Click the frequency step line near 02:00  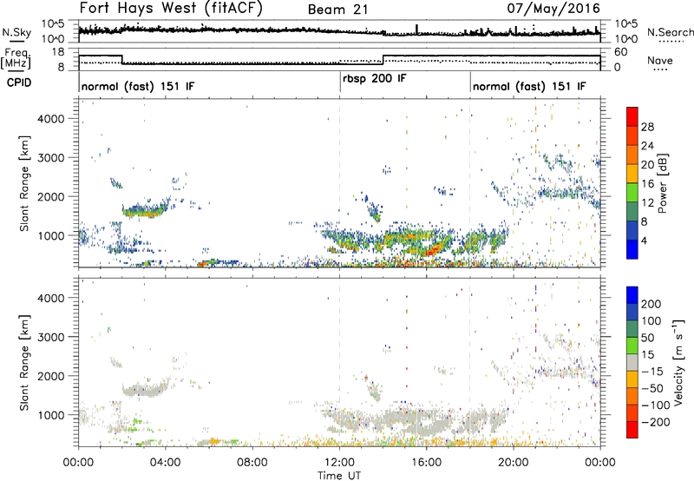(122, 59)
